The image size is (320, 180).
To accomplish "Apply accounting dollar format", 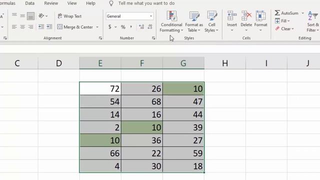I will [x=110, y=27].
